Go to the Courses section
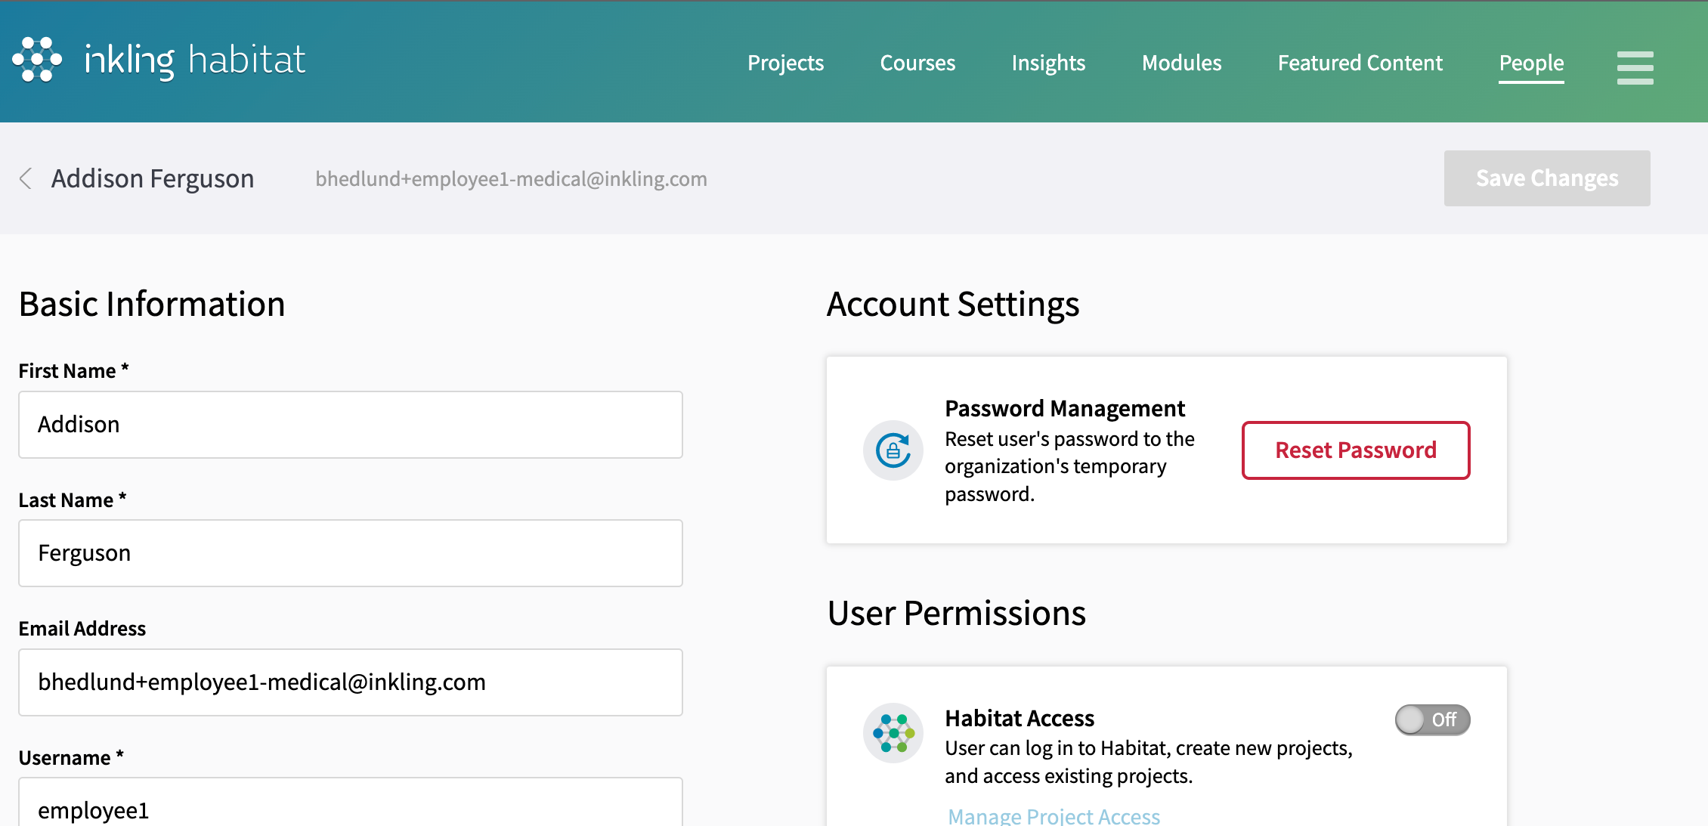 click(917, 63)
